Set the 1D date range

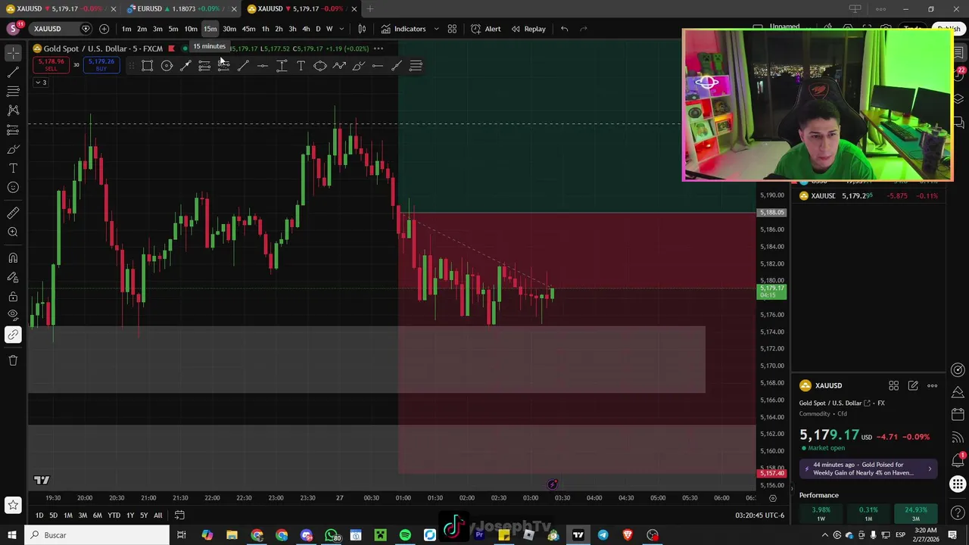[x=39, y=515]
